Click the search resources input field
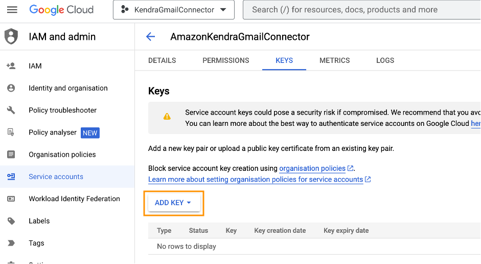This screenshot has width=481, height=264. [x=358, y=10]
